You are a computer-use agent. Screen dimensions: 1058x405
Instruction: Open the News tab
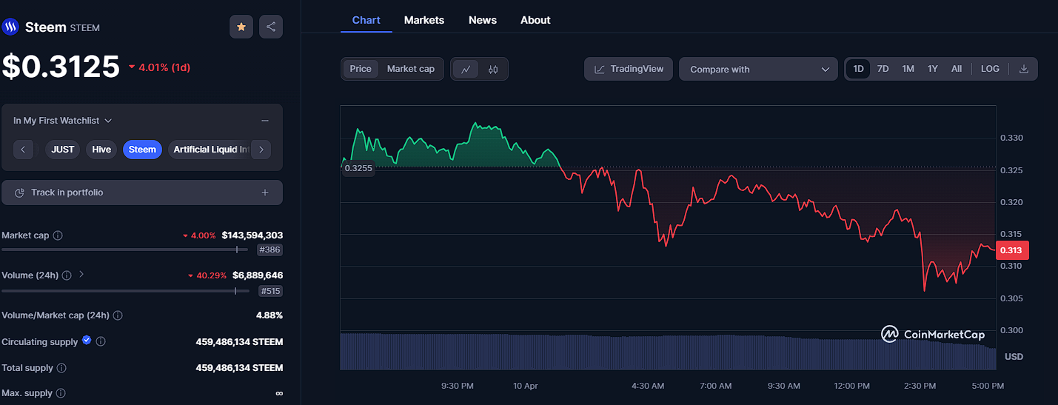click(483, 20)
